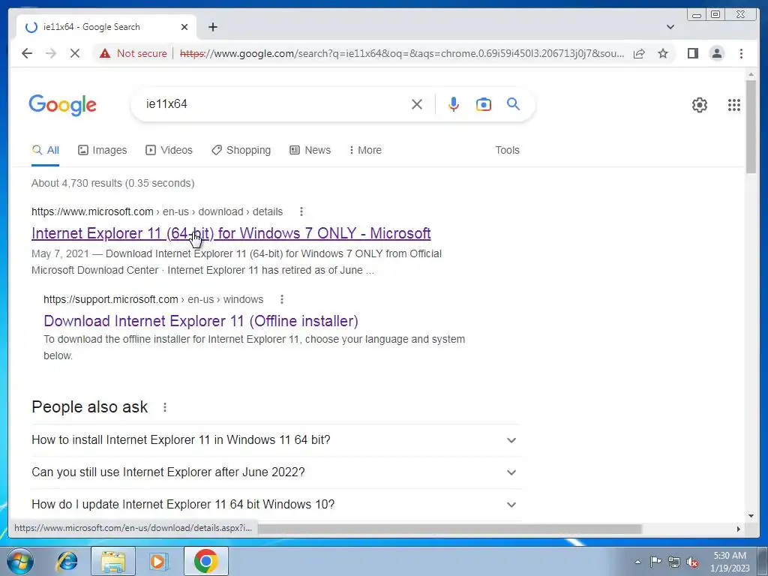This screenshot has height=576, width=768.
Task: Switch to the Images tab
Action: (x=102, y=150)
